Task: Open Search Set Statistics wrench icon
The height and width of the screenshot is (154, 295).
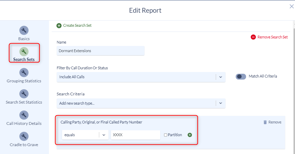Action: point(24,94)
